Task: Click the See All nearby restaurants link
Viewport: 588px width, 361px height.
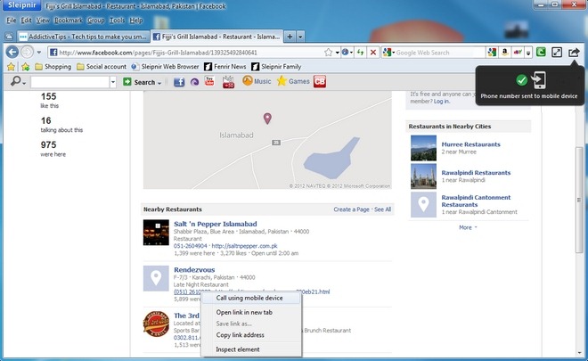Action: click(382, 209)
